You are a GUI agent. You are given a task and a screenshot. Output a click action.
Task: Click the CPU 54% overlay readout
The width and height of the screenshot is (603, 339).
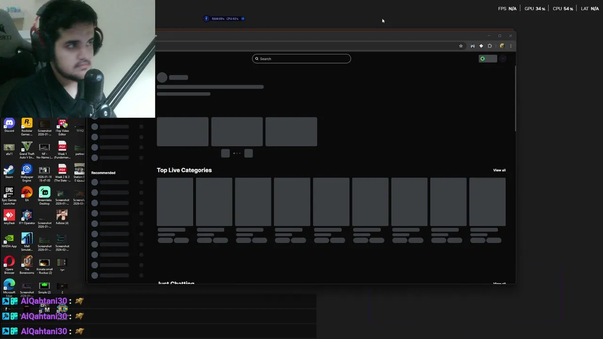click(563, 9)
